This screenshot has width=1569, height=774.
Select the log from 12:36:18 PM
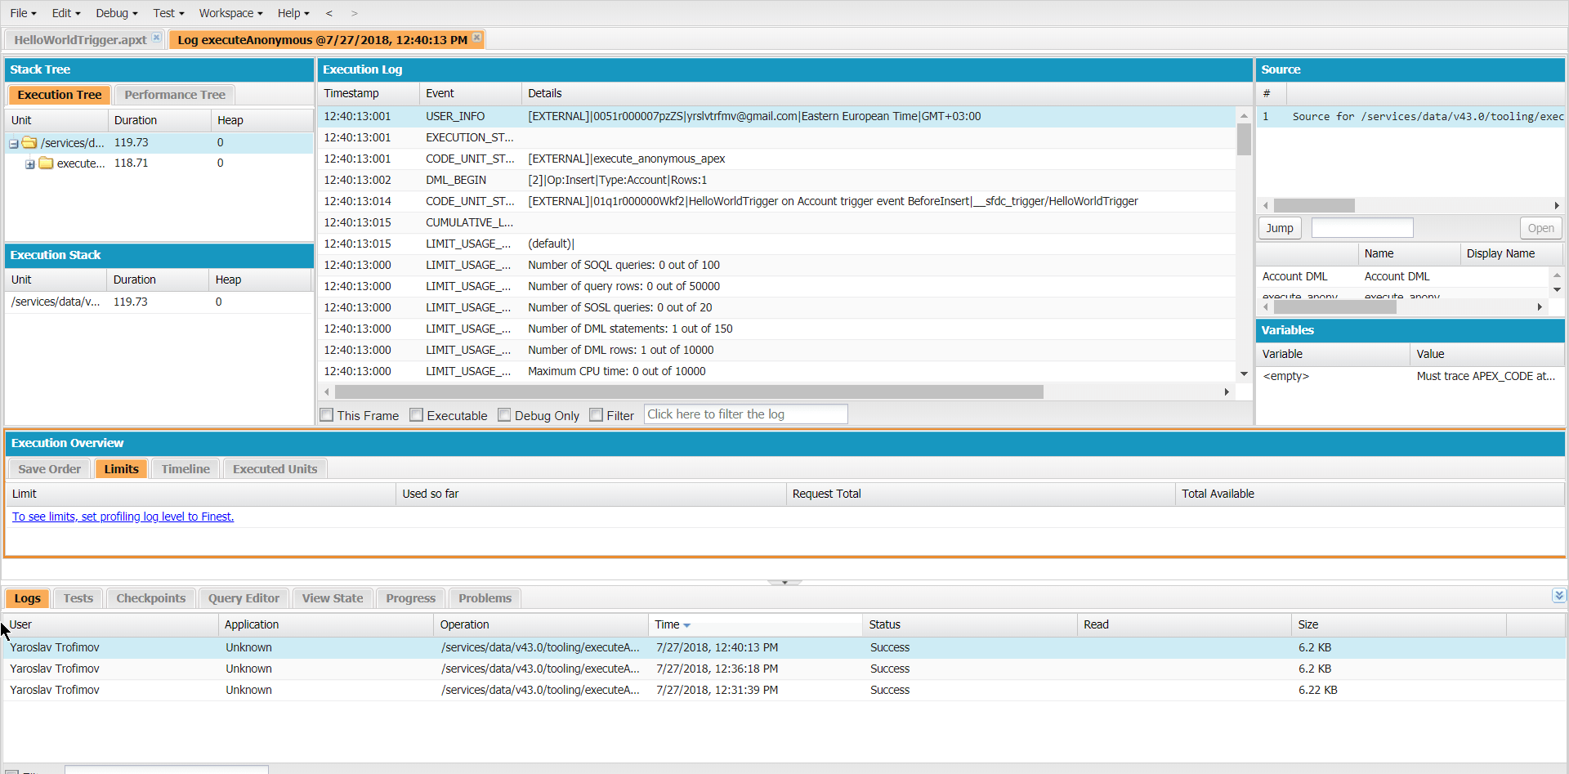click(784, 669)
